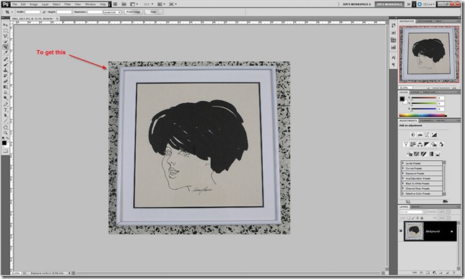This screenshot has width=465, height=279.
Task: Swap width and height values
Action: [44, 12]
